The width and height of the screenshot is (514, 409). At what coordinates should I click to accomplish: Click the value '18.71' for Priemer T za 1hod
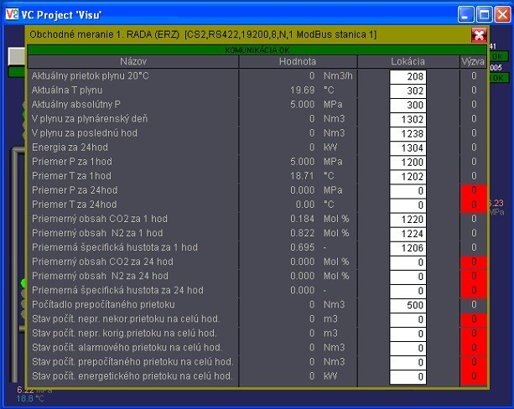click(302, 176)
